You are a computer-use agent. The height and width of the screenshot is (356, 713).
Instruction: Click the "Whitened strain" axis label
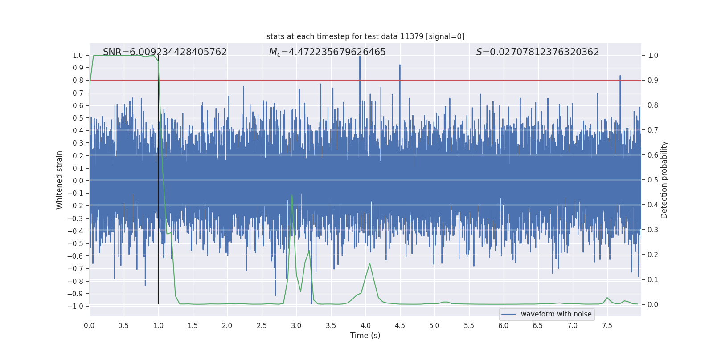click(x=60, y=180)
